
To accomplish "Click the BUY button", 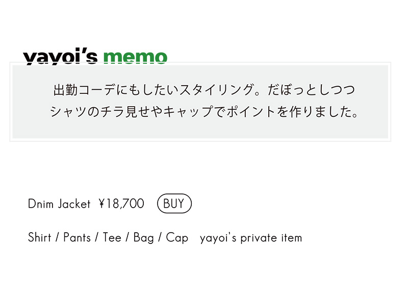I will point(174,204).
